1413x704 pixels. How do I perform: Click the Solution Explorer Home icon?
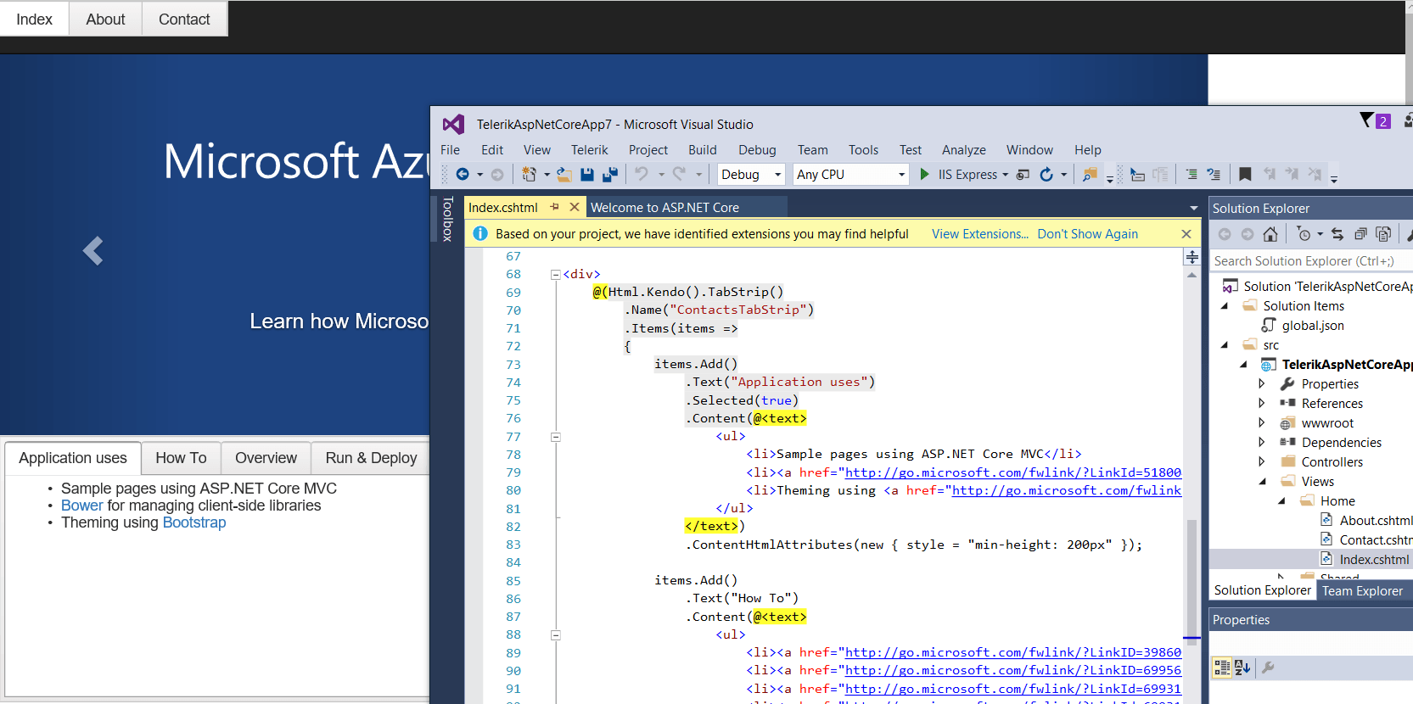1270,234
